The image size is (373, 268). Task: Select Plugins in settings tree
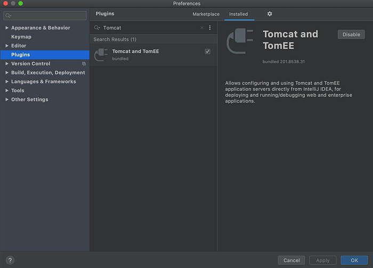(x=45, y=55)
